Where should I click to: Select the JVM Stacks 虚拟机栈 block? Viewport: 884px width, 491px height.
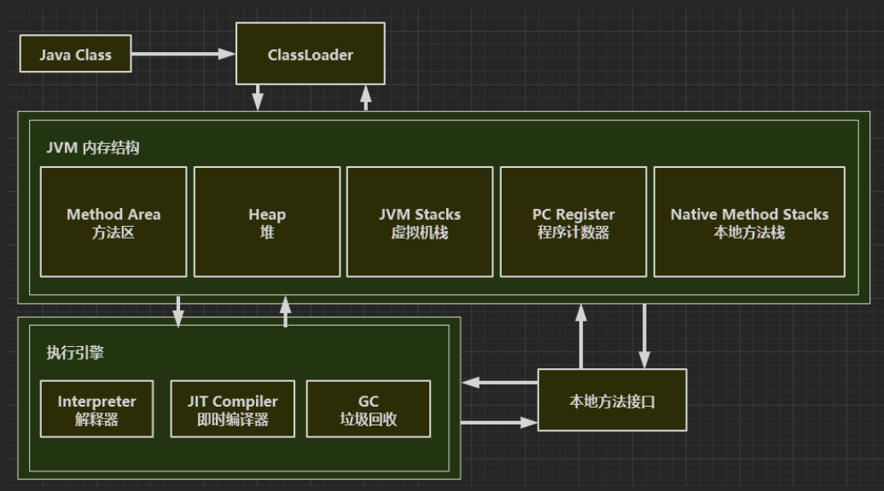[x=420, y=222]
